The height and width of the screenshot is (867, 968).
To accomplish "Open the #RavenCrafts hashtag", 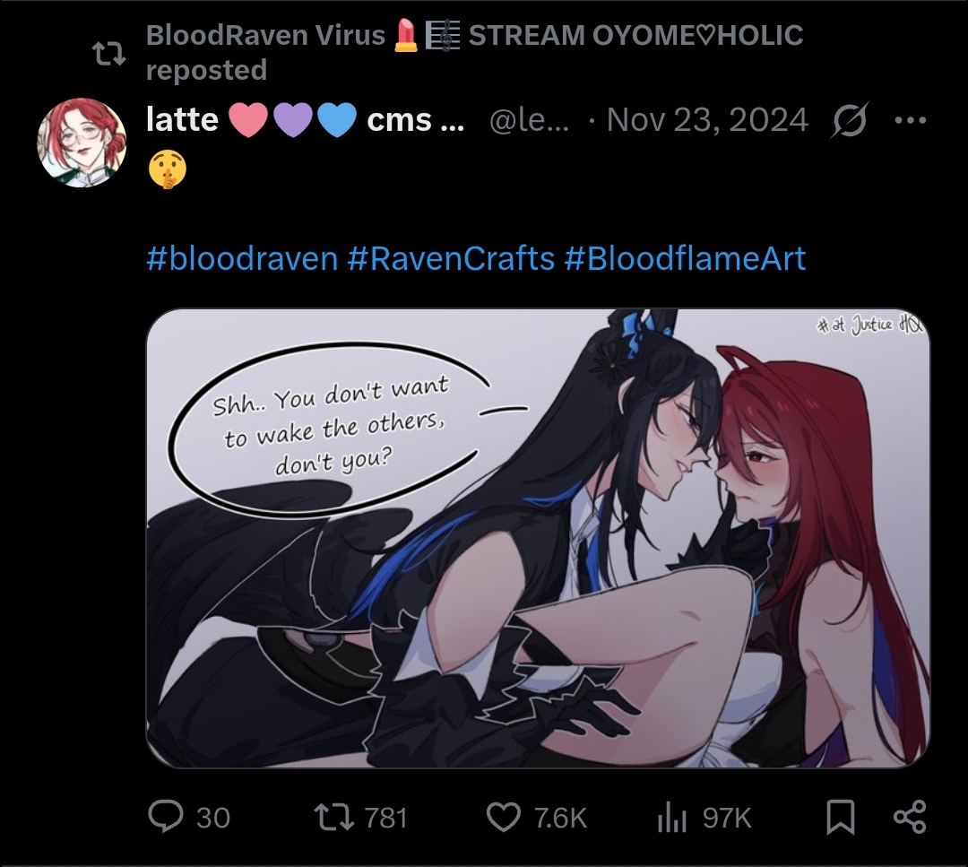I will click(x=451, y=258).
